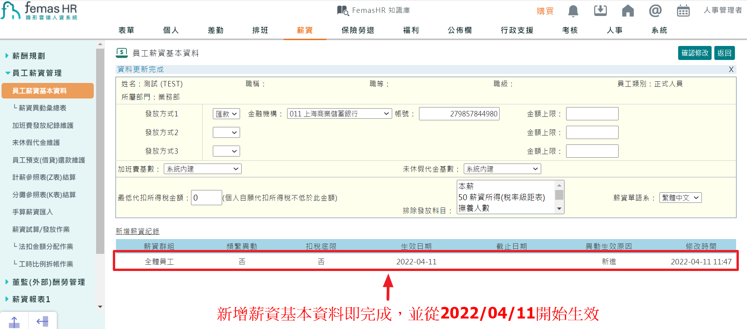The image size is (747, 329).
Task: Click the 發放方式2 金額上限 field
Action: click(x=592, y=132)
